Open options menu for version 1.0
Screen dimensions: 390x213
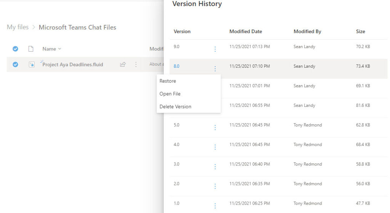point(215,206)
